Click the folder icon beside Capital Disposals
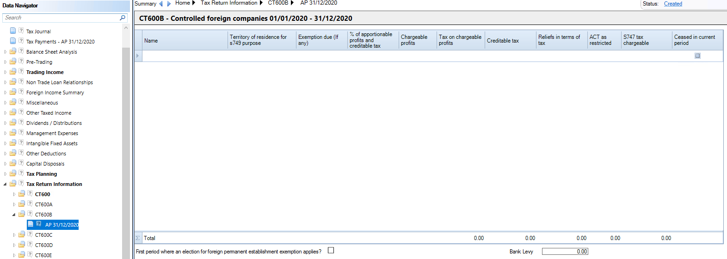Viewport: 727px width, 259px height. click(x=13, y=163)
